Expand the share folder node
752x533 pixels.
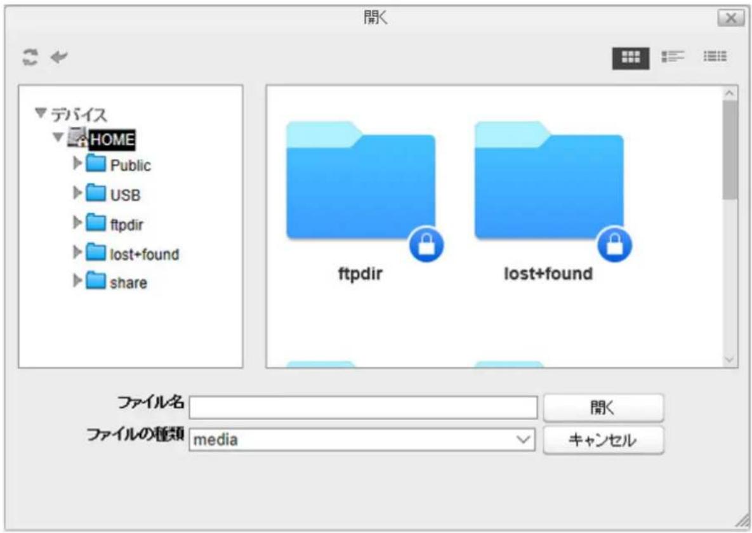tap(77, 280)
